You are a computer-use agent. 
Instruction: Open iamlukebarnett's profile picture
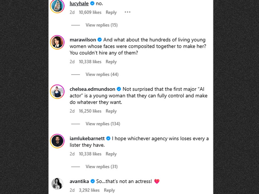coord(57,141)
